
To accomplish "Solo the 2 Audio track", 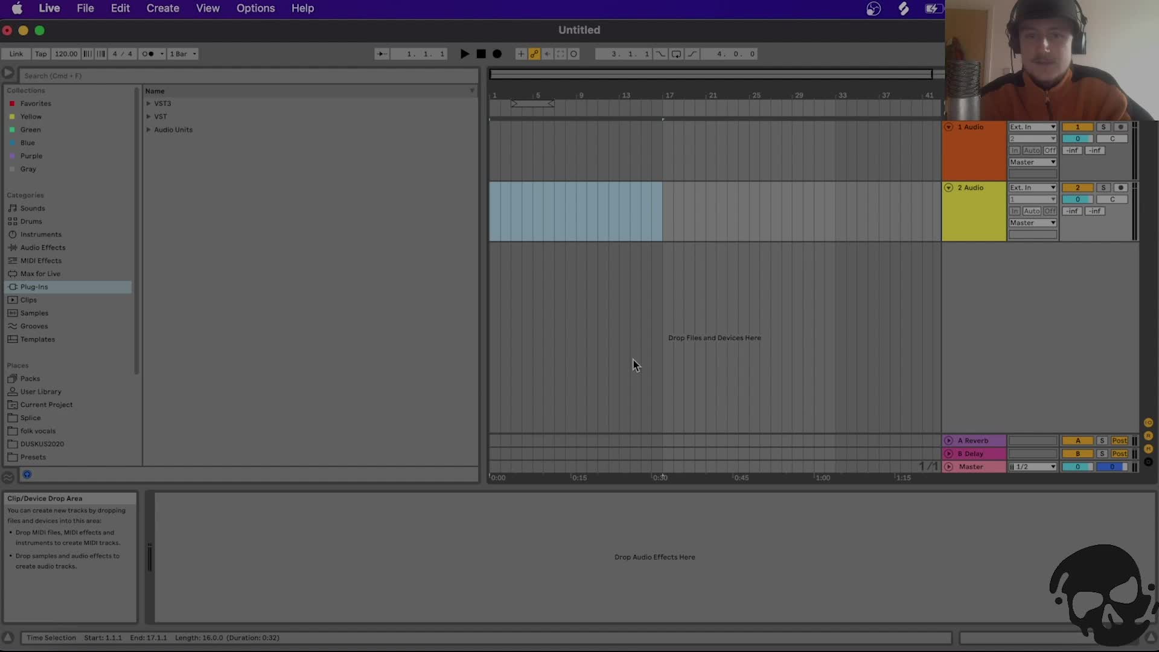I will [x=1103, y=188].
